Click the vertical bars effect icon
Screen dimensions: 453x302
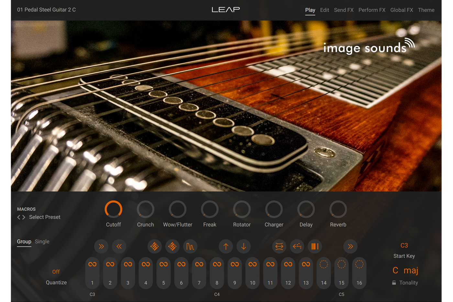(315, 247)
